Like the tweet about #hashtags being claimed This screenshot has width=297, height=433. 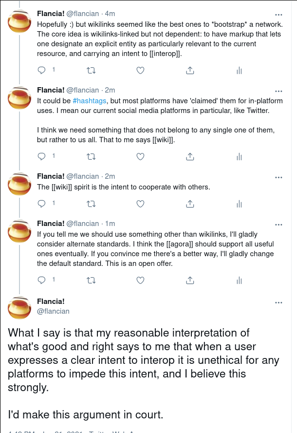pyautogui.click(x=141, y=157)
